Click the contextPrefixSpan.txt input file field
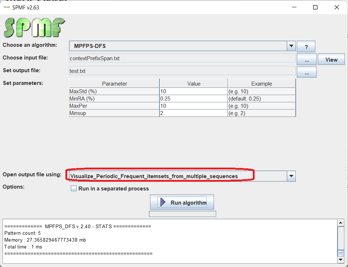Viewport: 348px width, 267px height. [x=182, y=58]
